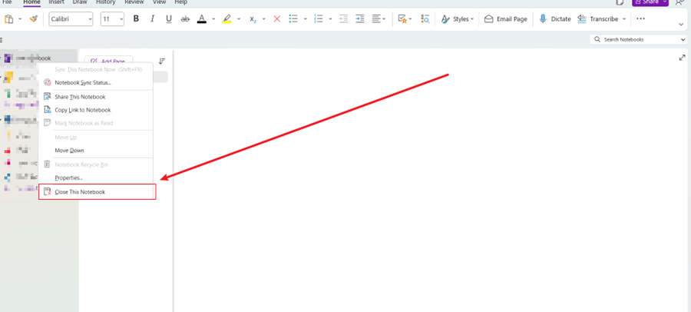The image size is (691, 312).
Task: Click the Email Page button
Action: click(505, 19)
